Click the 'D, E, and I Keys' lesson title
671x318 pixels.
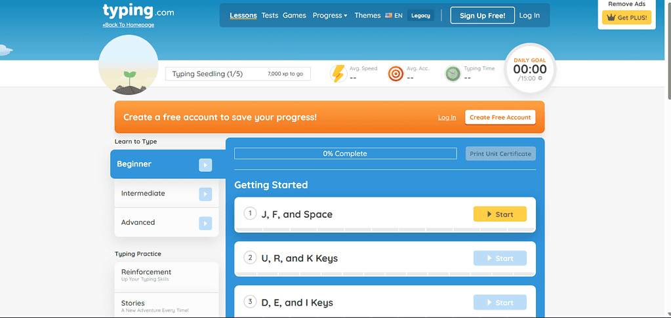click(297, 303)
